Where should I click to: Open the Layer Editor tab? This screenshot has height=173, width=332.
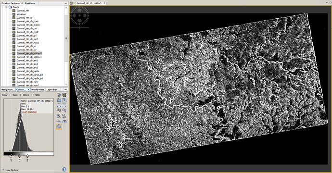point(53,90)
